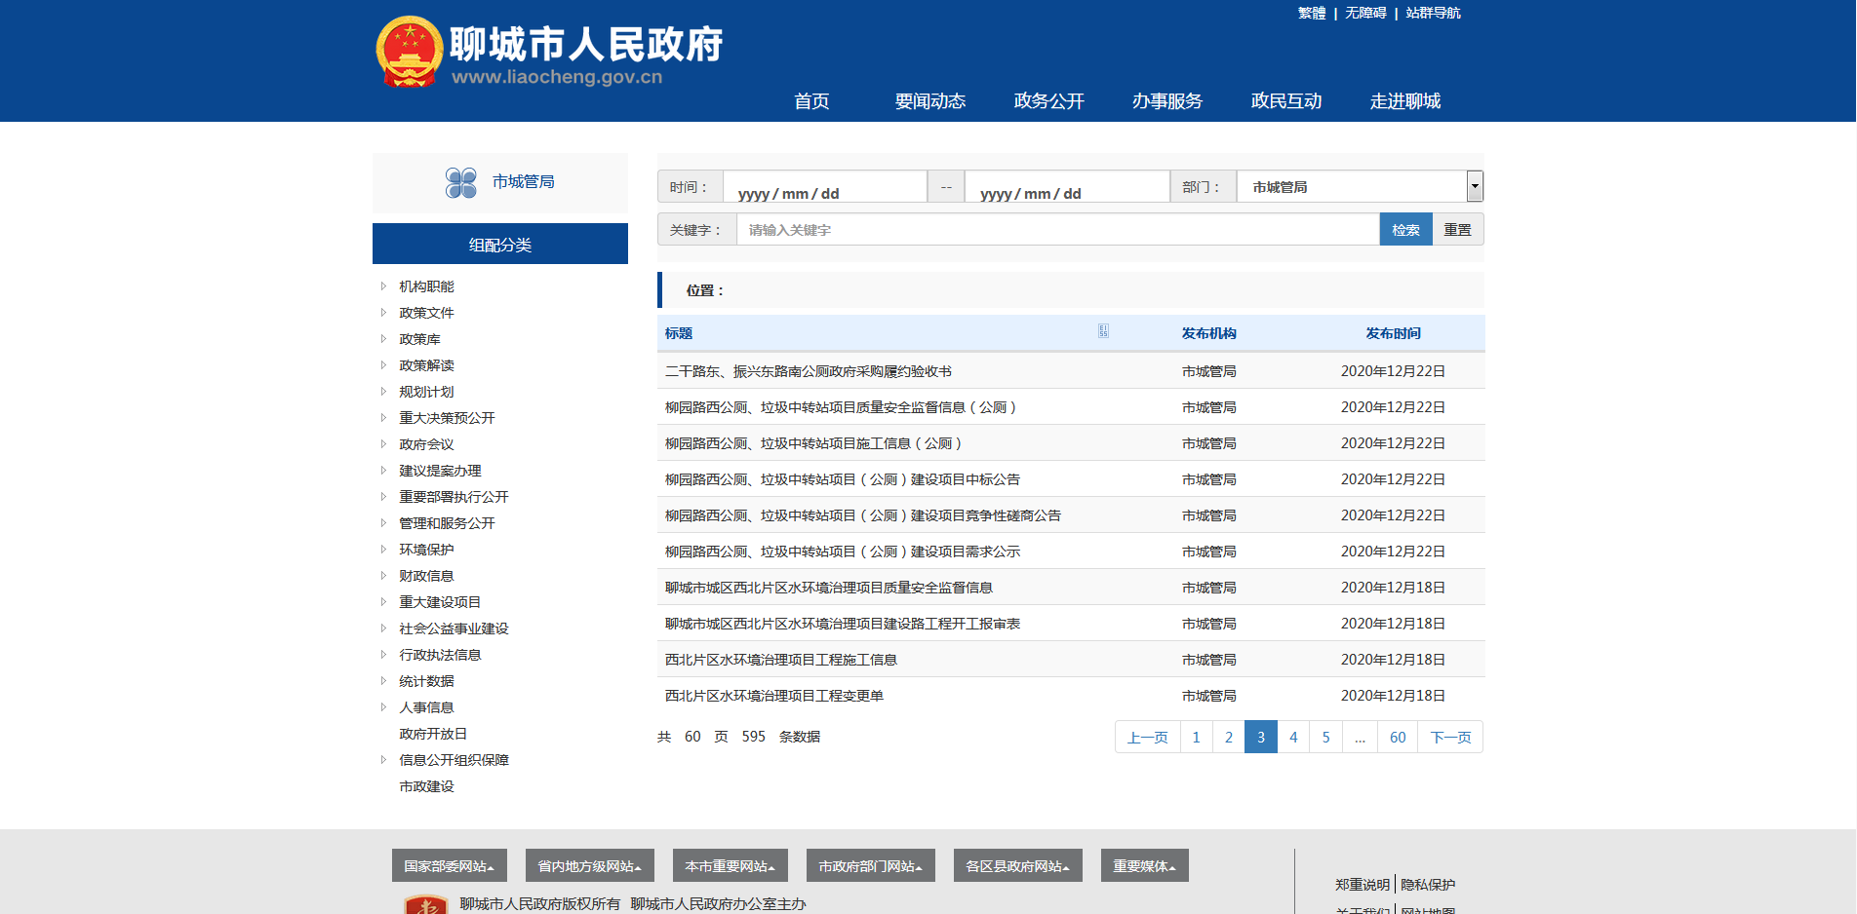Expand the 政策文件 tree arrow
1857x914 pixels.
[383, 313]
